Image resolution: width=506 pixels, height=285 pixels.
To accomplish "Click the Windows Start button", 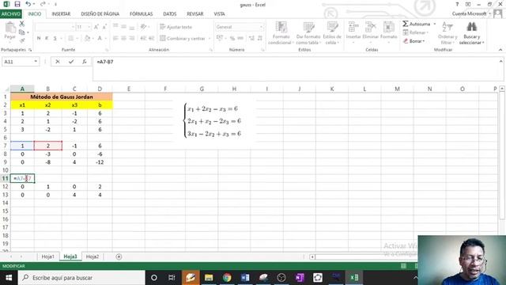I will click(x=9, y=278).
